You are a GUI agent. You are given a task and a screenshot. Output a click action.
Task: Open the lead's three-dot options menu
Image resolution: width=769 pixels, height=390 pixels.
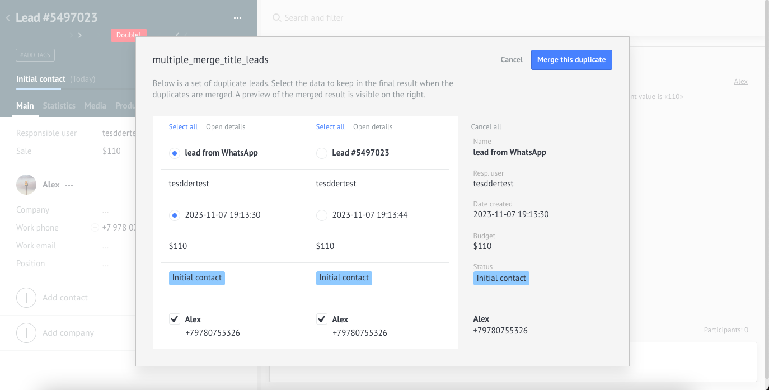click(x=237, y=18)
